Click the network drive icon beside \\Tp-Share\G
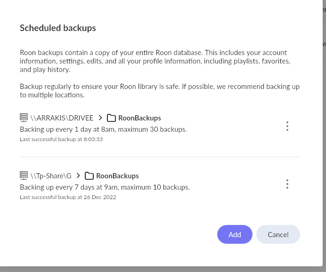This screenshot has height=272, width=326. tap(24, 176)
